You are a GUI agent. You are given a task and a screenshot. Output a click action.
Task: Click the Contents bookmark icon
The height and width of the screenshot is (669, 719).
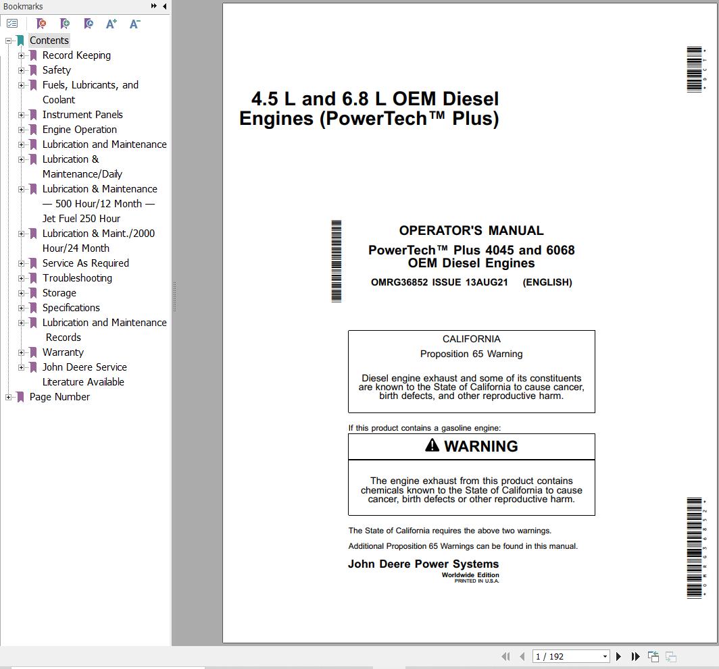(20, 41)
